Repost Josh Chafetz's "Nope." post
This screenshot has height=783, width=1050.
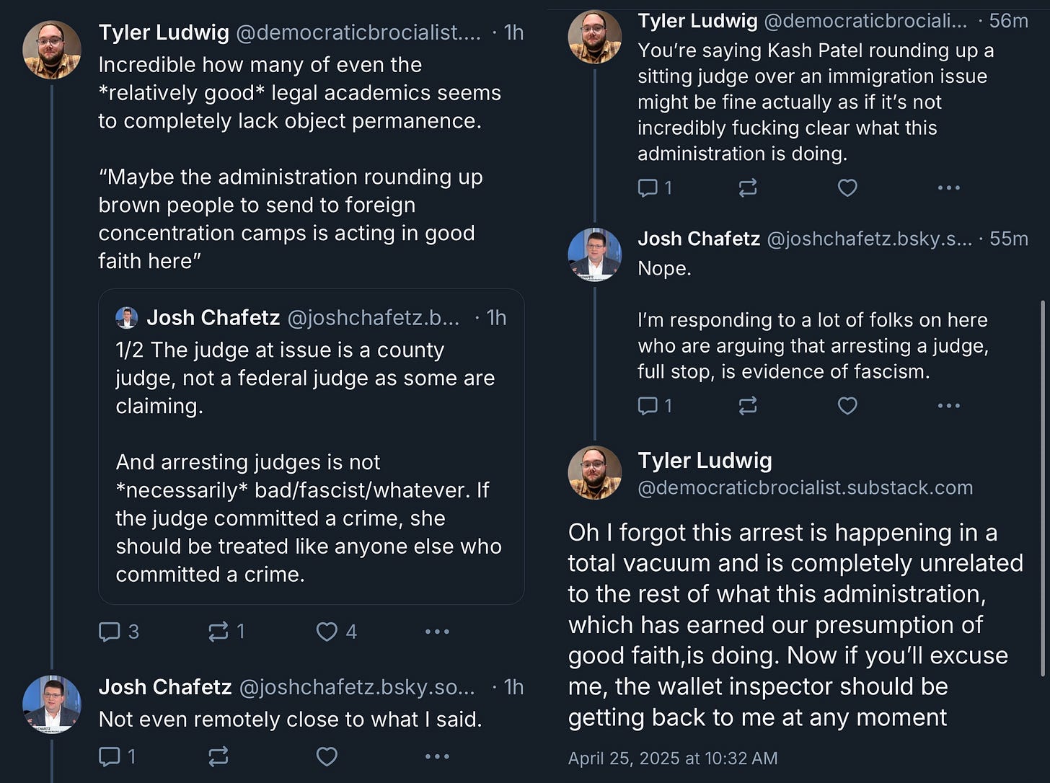click(x=748, y=406)
